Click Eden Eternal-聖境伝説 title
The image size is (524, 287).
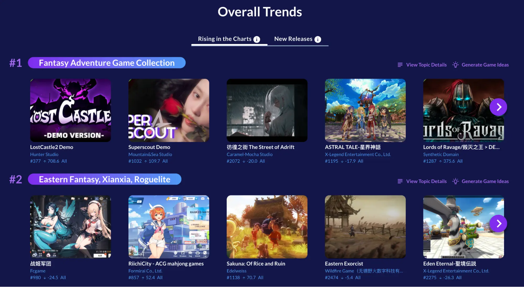[450, 264]
